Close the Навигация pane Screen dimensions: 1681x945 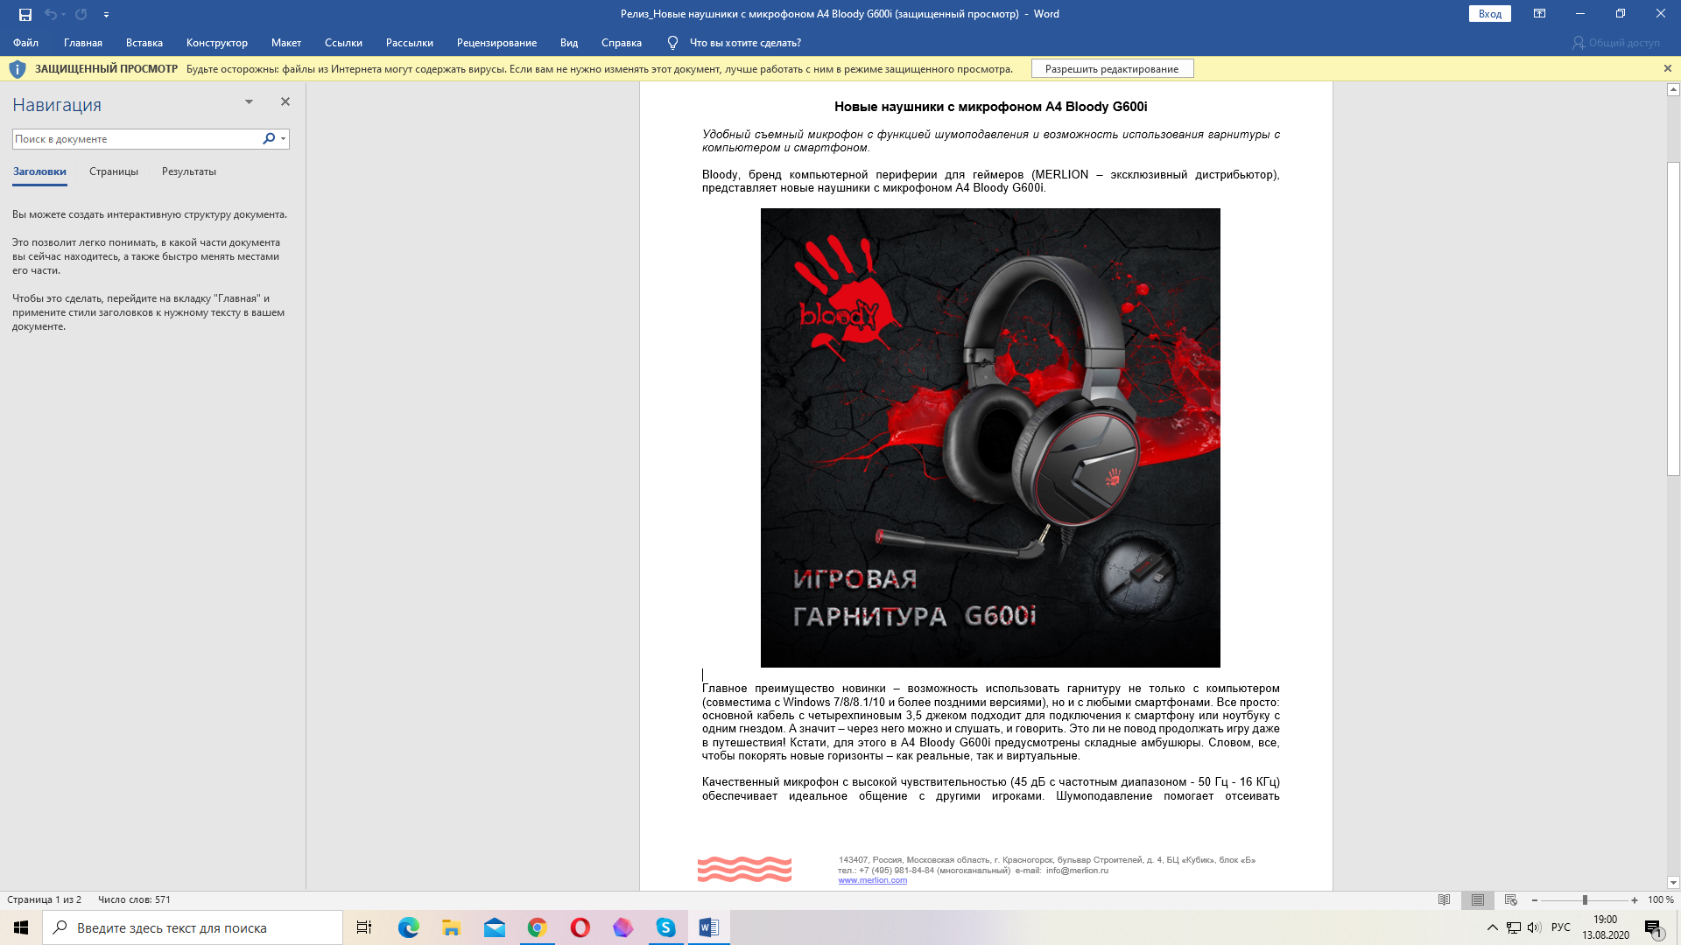point(285,101)
